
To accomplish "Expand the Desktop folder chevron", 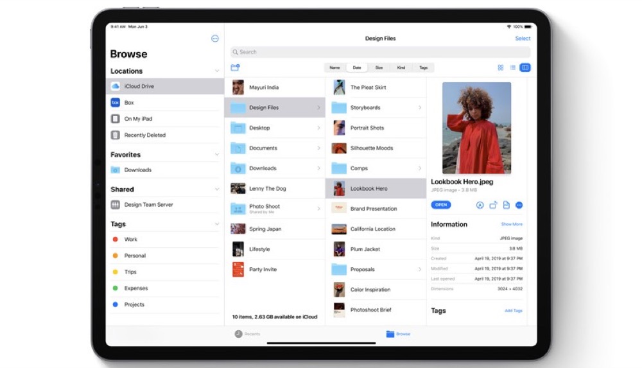I will click(318, 128).
